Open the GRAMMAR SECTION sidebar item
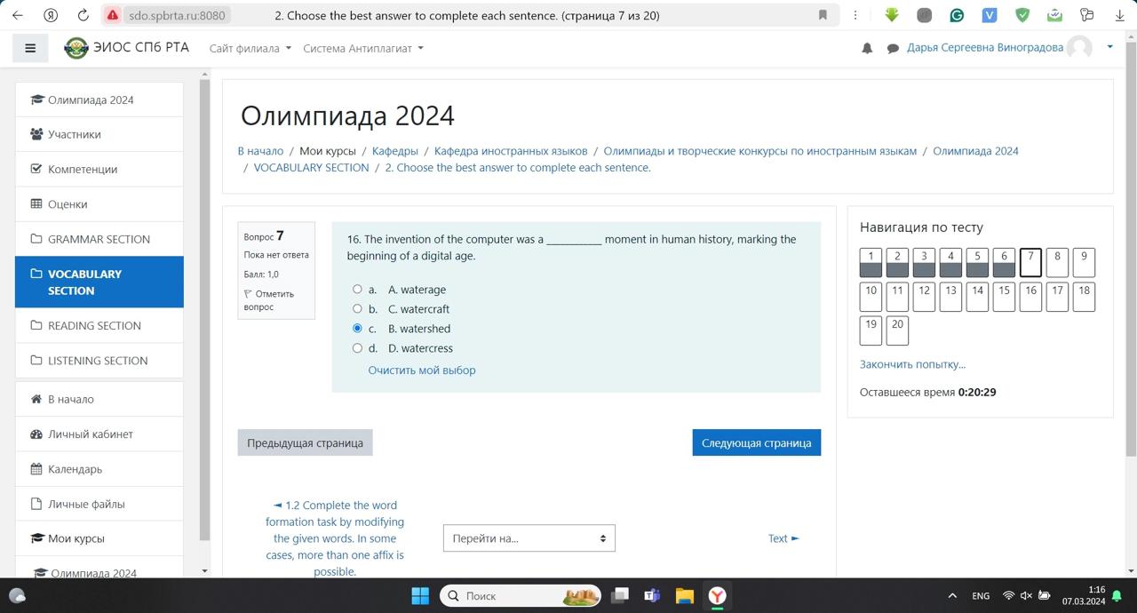 coord(99,239)
